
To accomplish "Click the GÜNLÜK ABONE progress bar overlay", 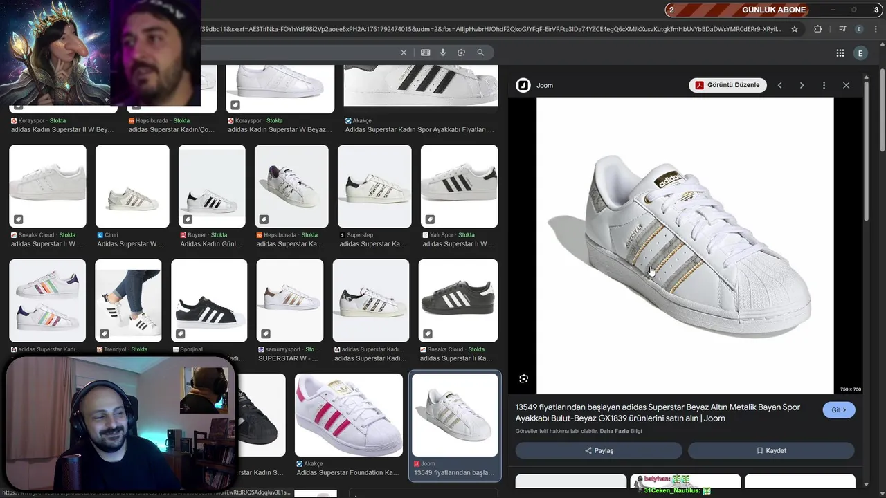I will click(x=773, y=10).
